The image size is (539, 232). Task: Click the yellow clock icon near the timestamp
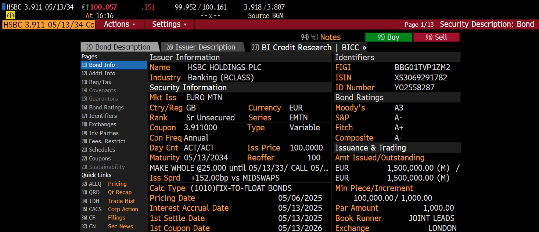point(10,15)
